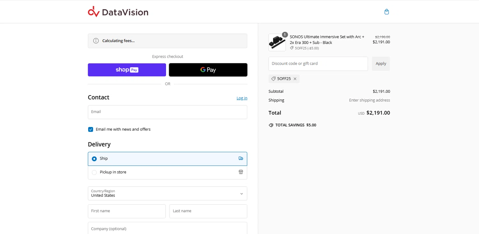The image size is (479, 234).
Task: Focus the Email input field
Action: [x=167, y=112]
